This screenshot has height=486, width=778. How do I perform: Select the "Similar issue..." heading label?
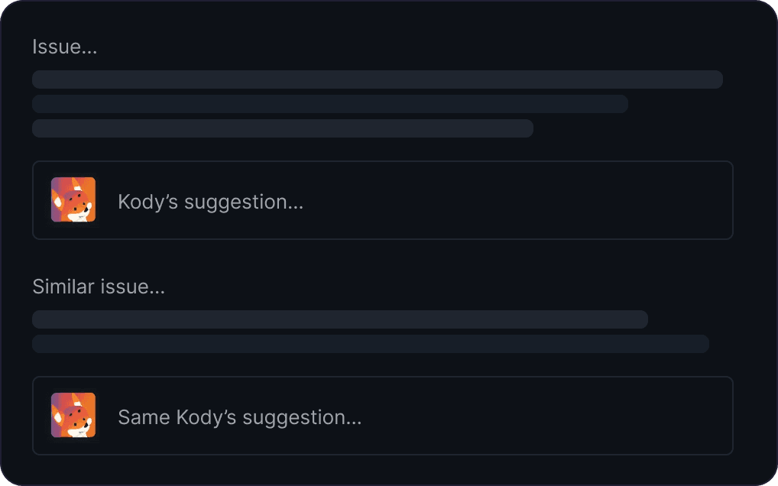(x=99, y=287)
